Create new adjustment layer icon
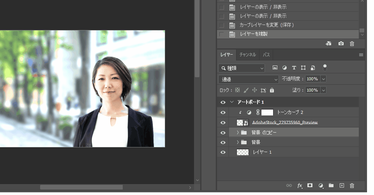Viewport: 374px width, 195px height. click(x=321, y=186)
